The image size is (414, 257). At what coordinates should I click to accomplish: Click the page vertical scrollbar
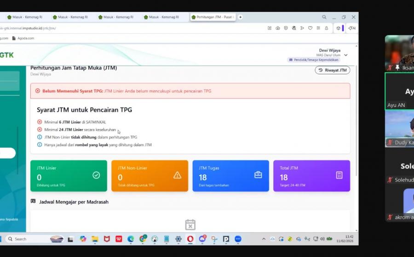pos(356,121)
